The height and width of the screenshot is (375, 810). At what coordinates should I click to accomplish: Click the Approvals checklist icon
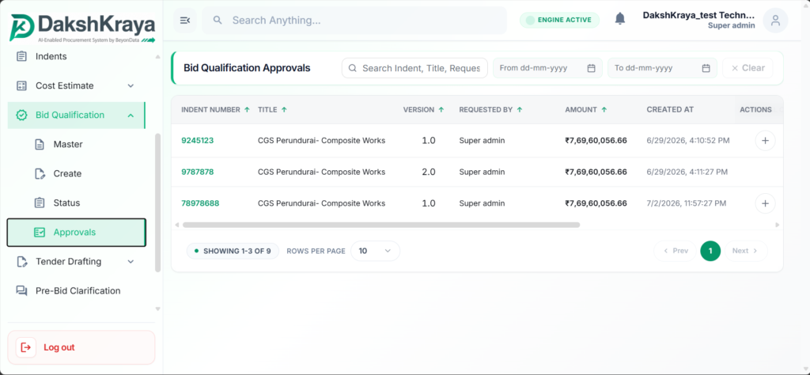40,233
